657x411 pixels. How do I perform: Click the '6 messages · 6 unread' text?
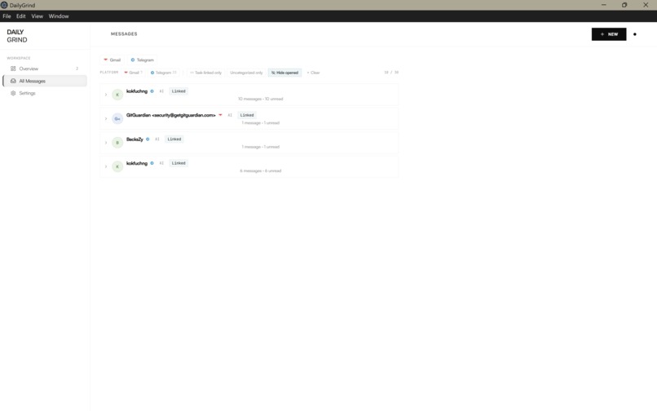click(x=261, y=170)
